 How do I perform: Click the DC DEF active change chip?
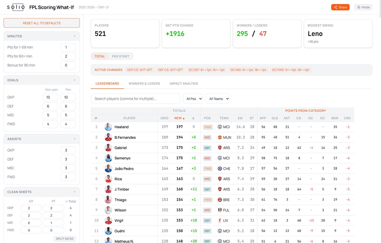[x=207, y=70]
